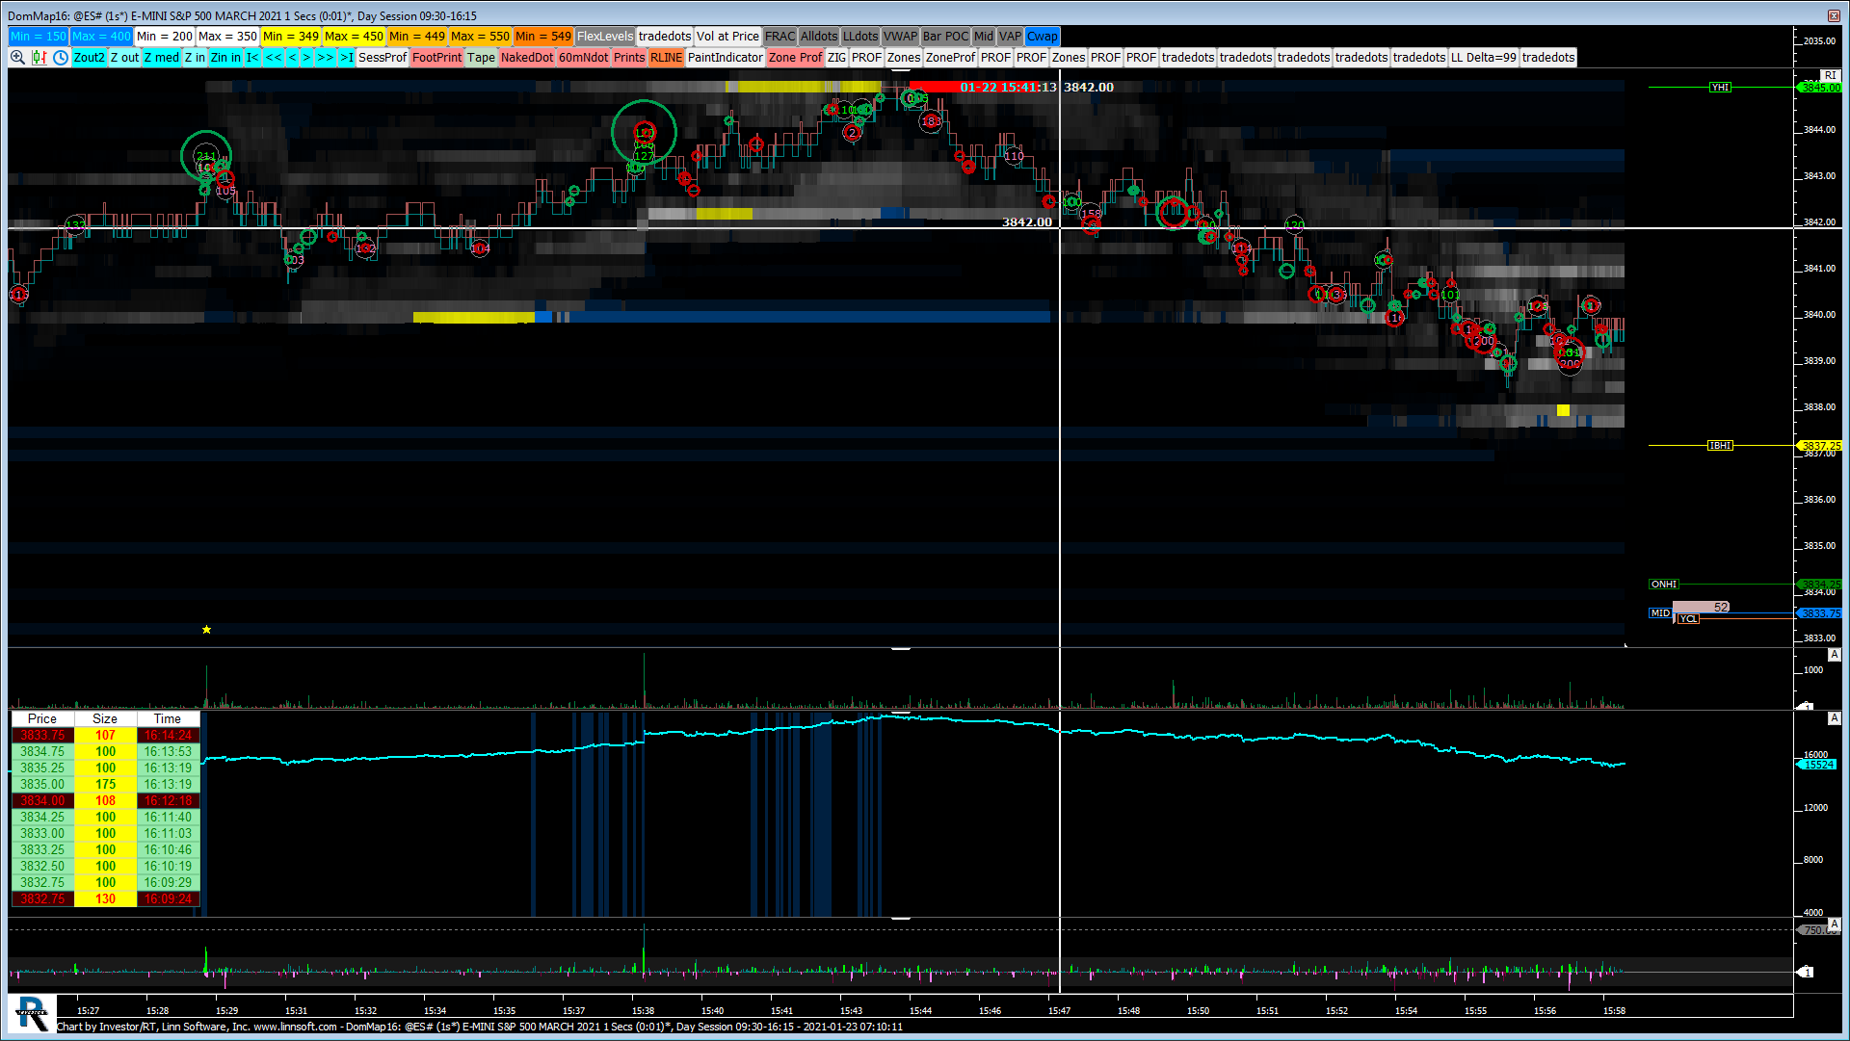The image size is (1850, 1041).
Task: Jump to chart start with the I< button
Action: (x=252, y=58)
